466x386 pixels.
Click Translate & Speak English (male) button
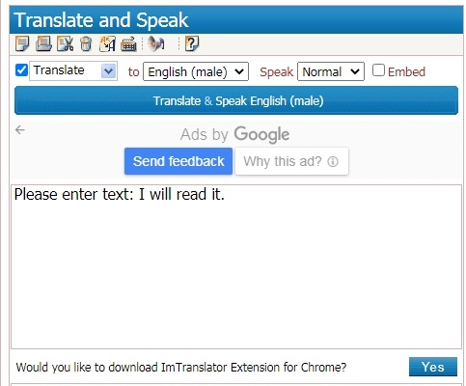point(236,100)
